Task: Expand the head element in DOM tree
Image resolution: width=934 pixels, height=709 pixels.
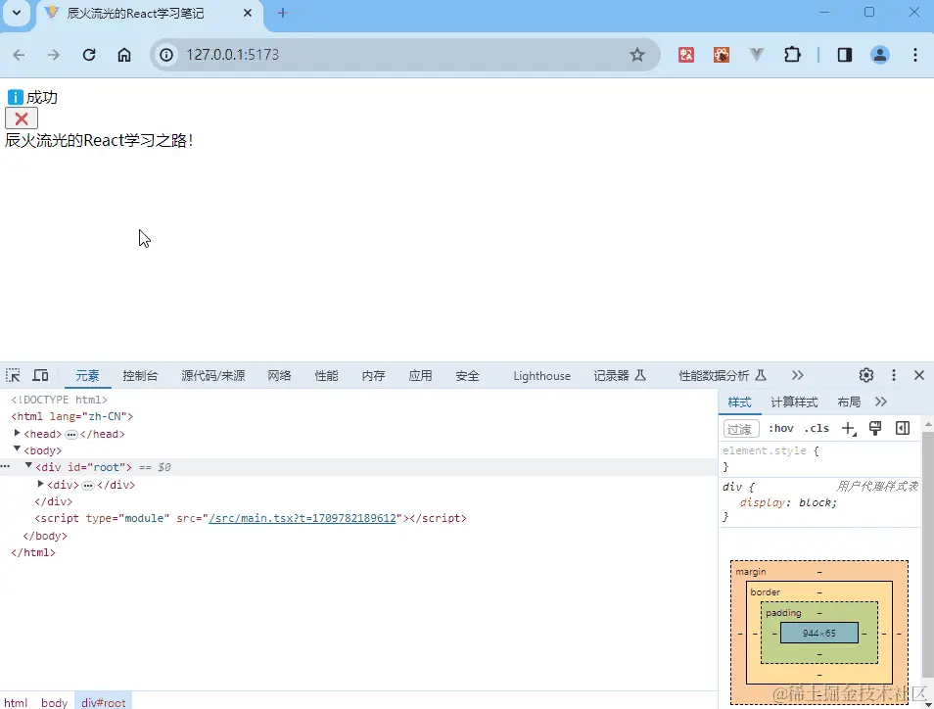Action: [x=18, y=433]
